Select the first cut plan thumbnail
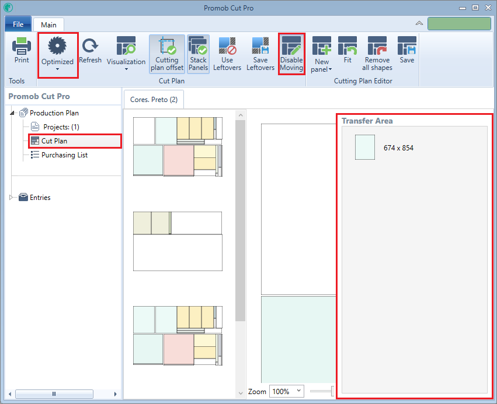 point(178,147)
